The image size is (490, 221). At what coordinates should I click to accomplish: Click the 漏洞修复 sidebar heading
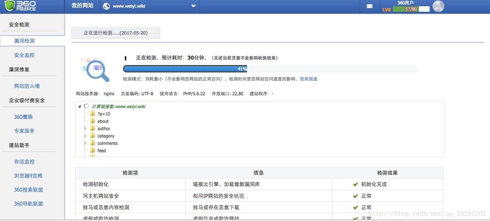click(x=19, y=69)
